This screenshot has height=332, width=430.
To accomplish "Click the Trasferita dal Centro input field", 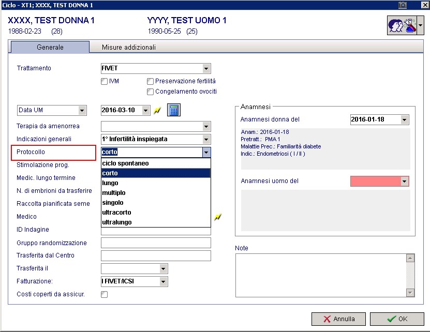I will (156, 255).
